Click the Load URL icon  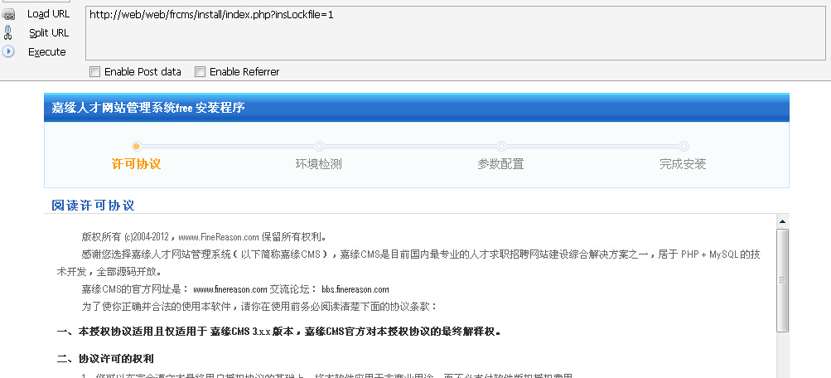point(8,14)
